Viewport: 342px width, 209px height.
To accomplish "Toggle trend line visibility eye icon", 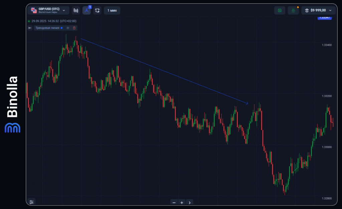I will pyautogui.click(x=68, y=28).
